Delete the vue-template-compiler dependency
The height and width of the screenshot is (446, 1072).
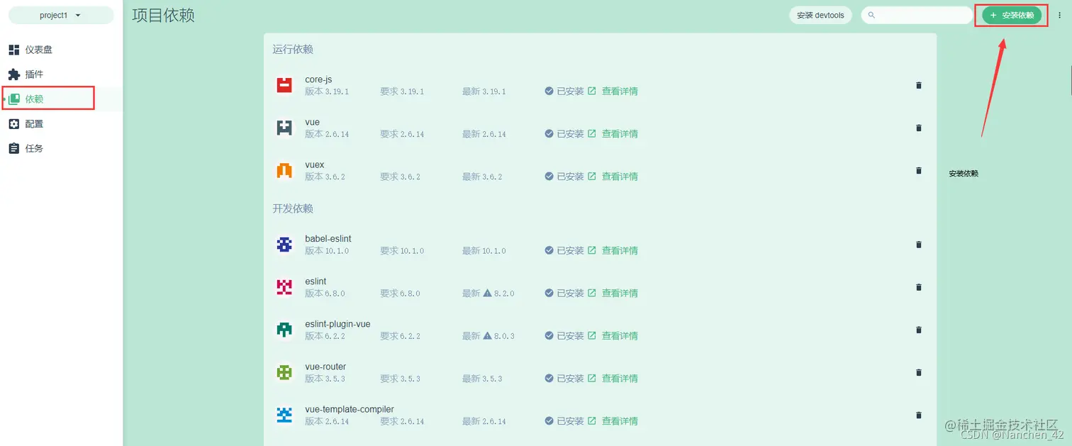(x=919, y=415)
